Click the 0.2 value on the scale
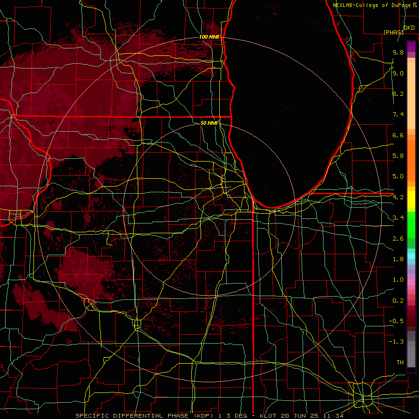Image resolution: width=419 pixels, height=419 pixels. pyautogui.click(x=398, y=301)
